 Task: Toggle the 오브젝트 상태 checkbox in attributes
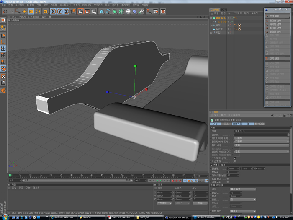click(x=235, y=158)
